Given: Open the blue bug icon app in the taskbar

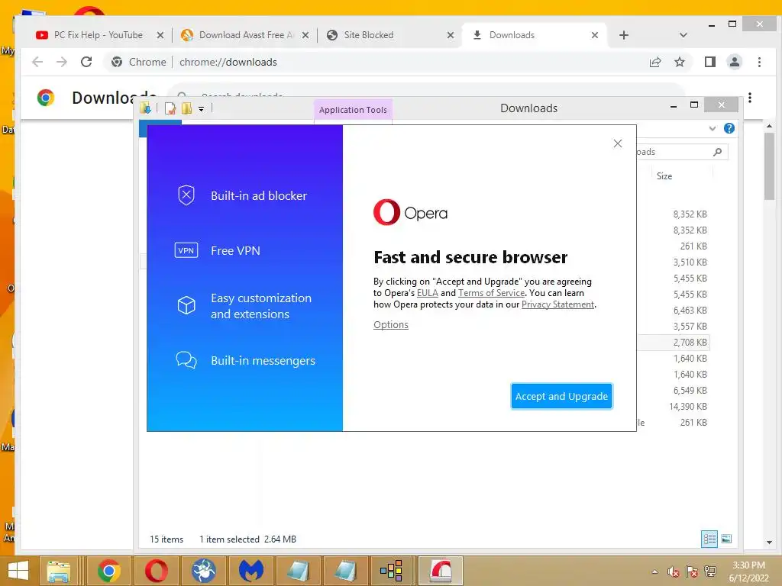Looking at the screenshot, I should tap(203, 571).
